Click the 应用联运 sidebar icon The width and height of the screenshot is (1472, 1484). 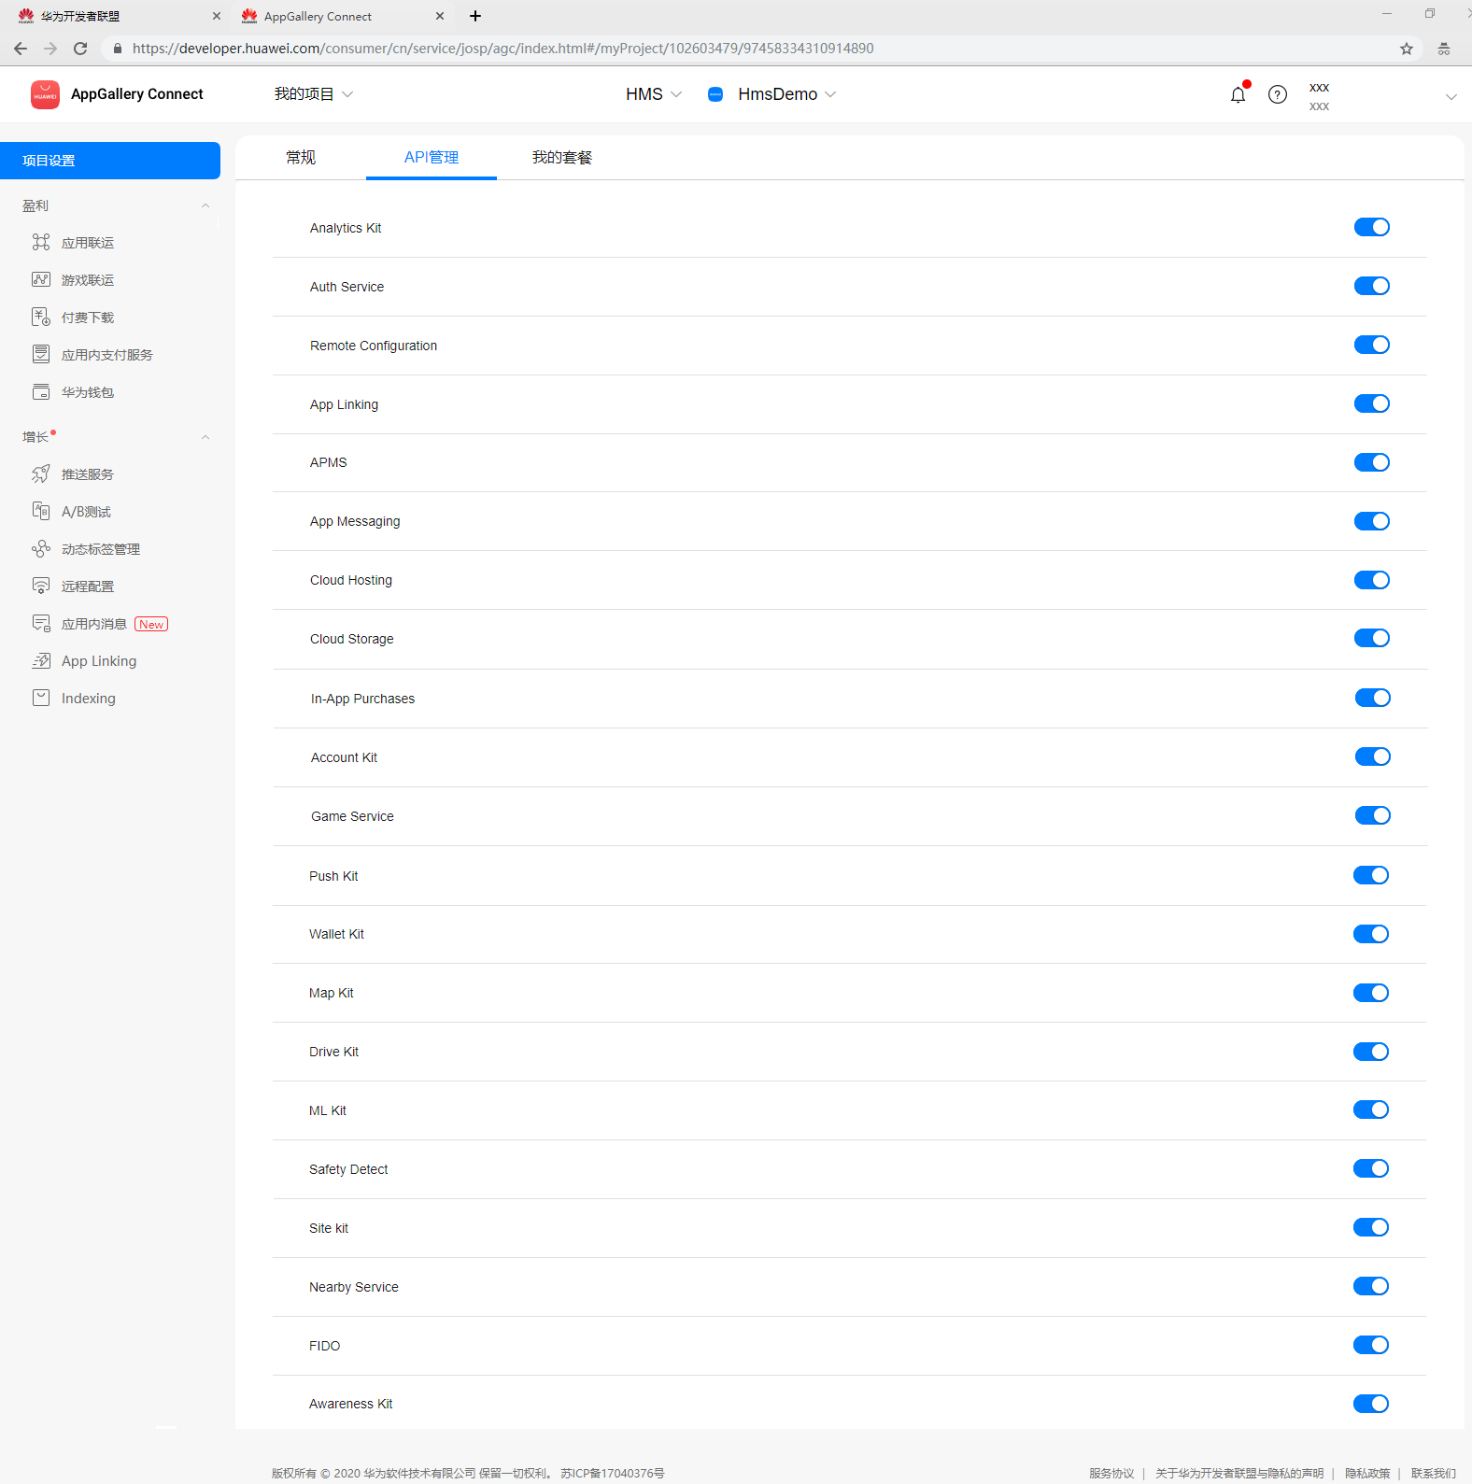(x=41, y=243)
